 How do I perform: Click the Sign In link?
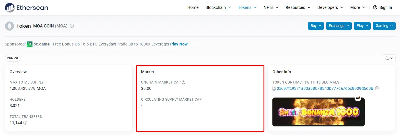coord(382,7)
